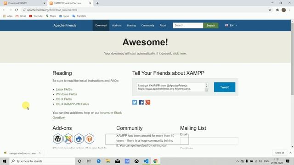Launch Edge from taskbar
Image resolution: width=294 pixels, height=165 pixels.
click(x=99, y=161)
